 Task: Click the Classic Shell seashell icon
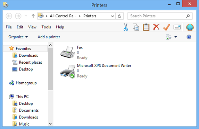[x=190, y=27]
